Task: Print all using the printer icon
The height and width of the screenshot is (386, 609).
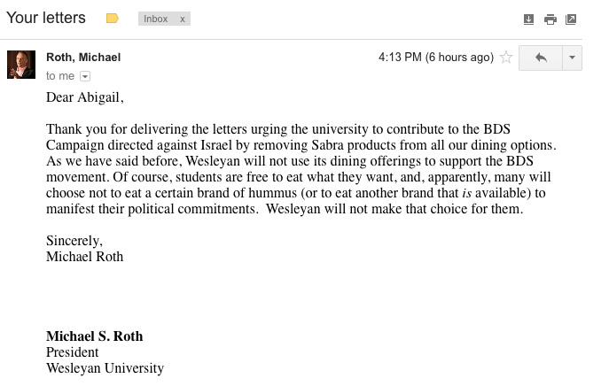Action: (550, 19)
